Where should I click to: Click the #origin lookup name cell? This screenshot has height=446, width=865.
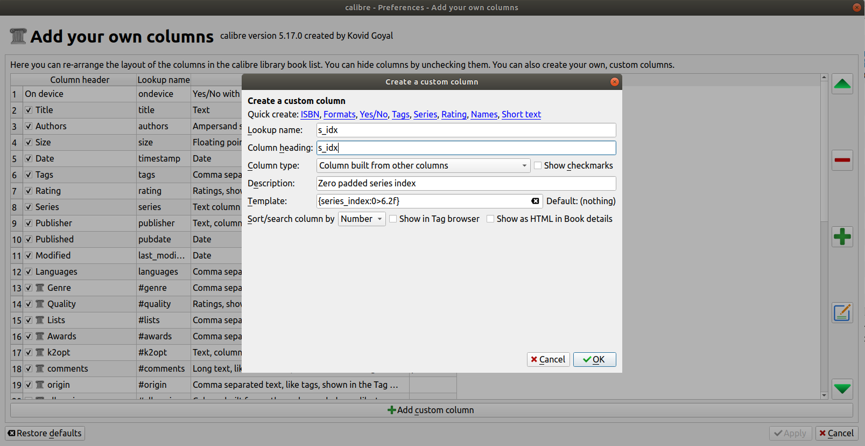point(164,385)
